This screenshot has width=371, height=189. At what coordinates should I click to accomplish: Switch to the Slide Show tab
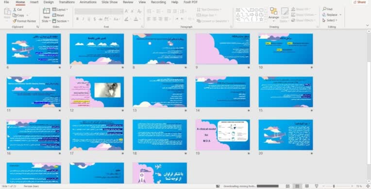pyautogui.click(x=110, y=2)
